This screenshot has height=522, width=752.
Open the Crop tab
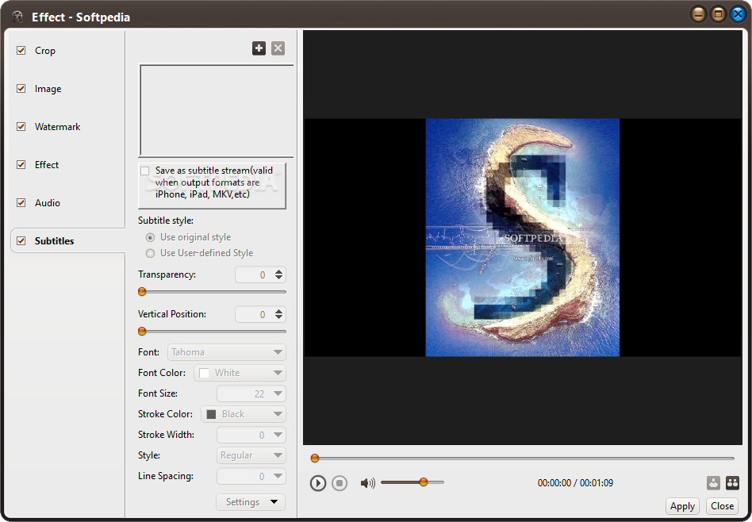click(45, 51)
